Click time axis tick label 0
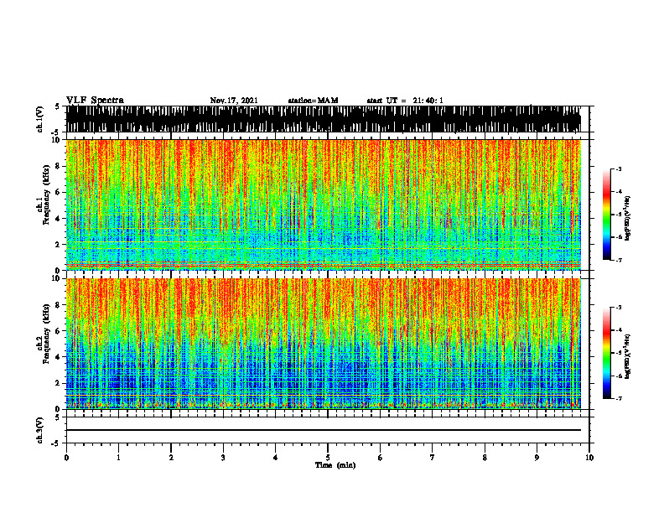The height and width of the screenshot is (513, 664). click(66, 458)
